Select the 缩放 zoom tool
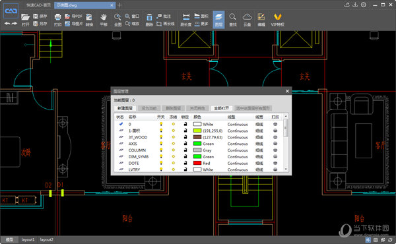The height and width of the screenshot is (244, 396). point(132,24)
